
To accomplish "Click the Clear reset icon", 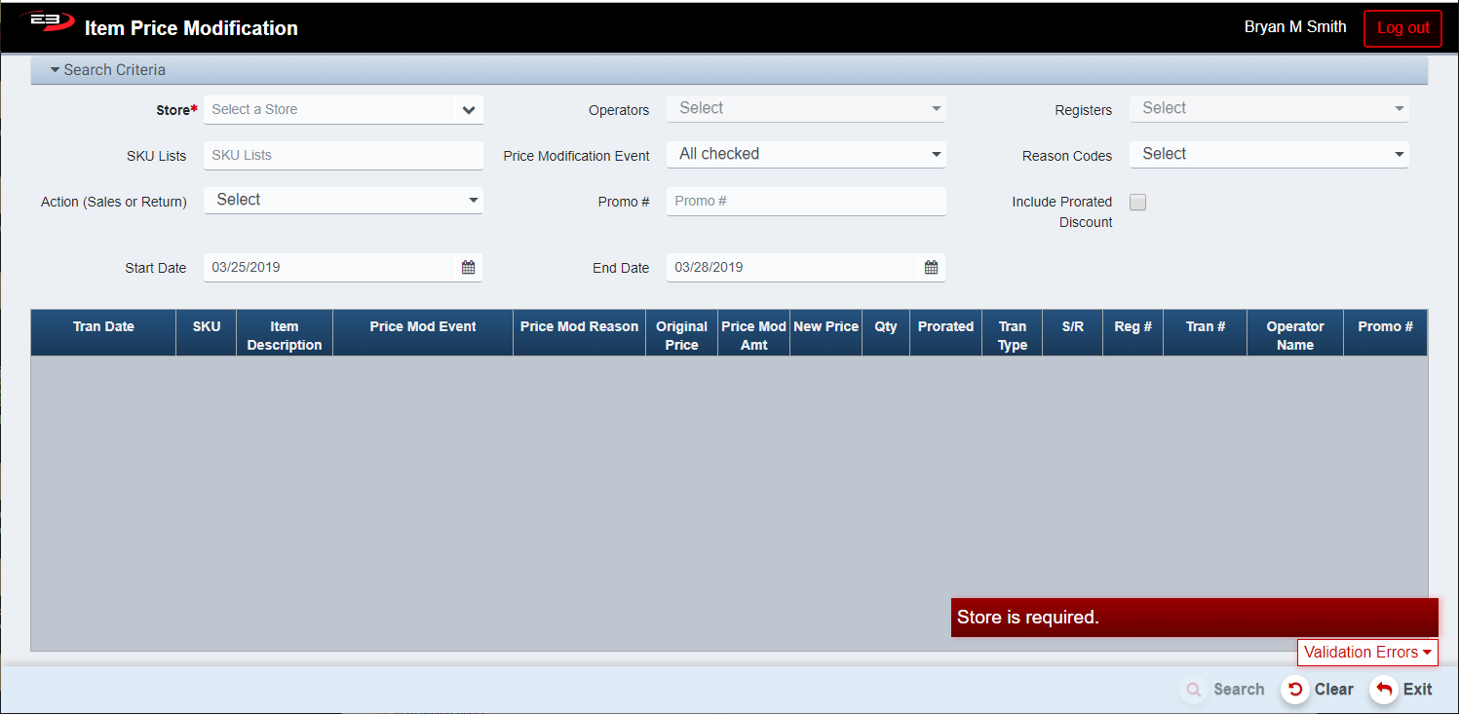I will pyautogui.click(x=1295, y=690).
